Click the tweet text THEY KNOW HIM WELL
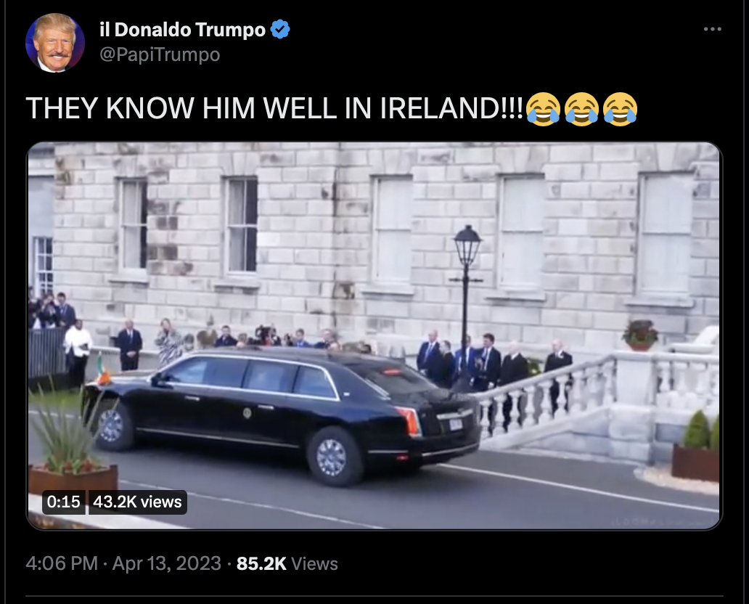 click(181, 108)
